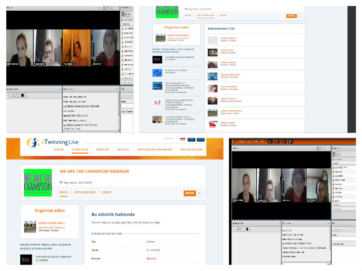
Task: Click participant avatar showing the Turkish flag
Action: click(x=212, y=125)
